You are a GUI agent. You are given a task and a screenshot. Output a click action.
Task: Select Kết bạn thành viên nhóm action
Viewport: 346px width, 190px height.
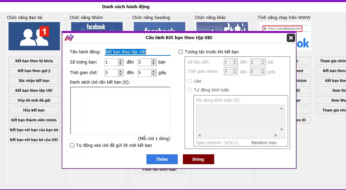(34, 120)
